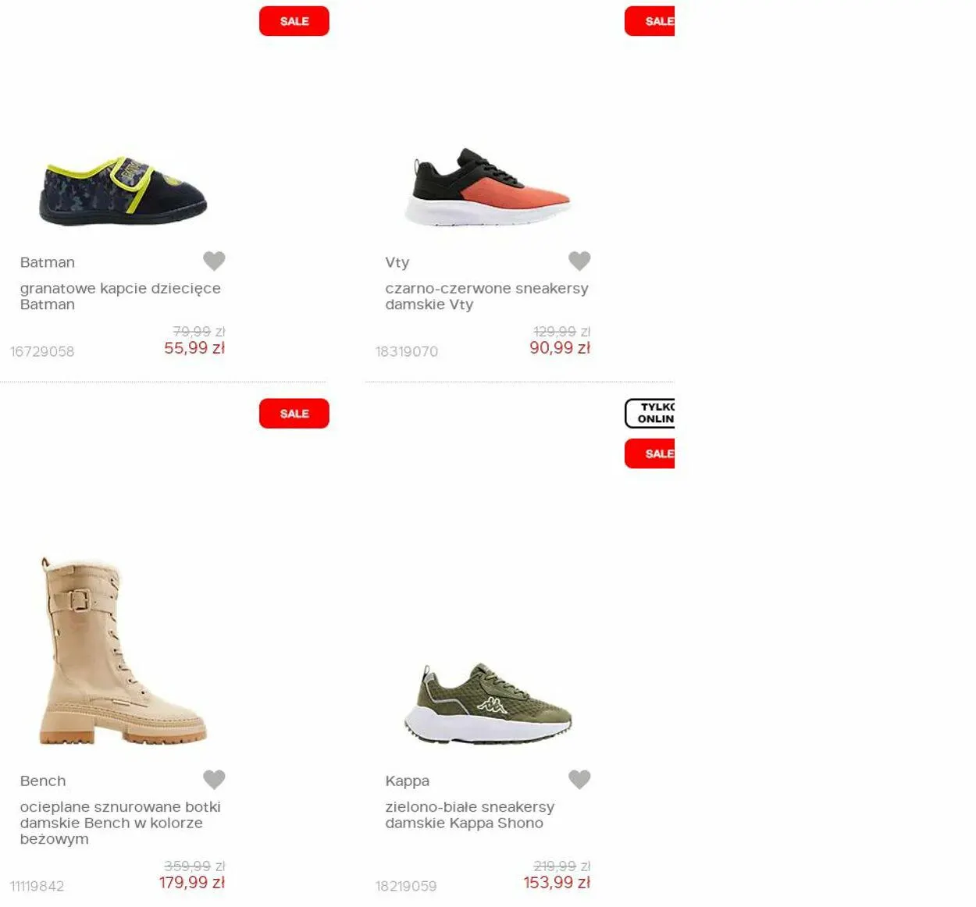Open 'czarno-czerwone sneakersy damskie Vty' link

pos(486,296)
